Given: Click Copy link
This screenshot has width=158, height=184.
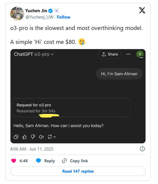Looking at the screenshot, I should tap(75, 161).
